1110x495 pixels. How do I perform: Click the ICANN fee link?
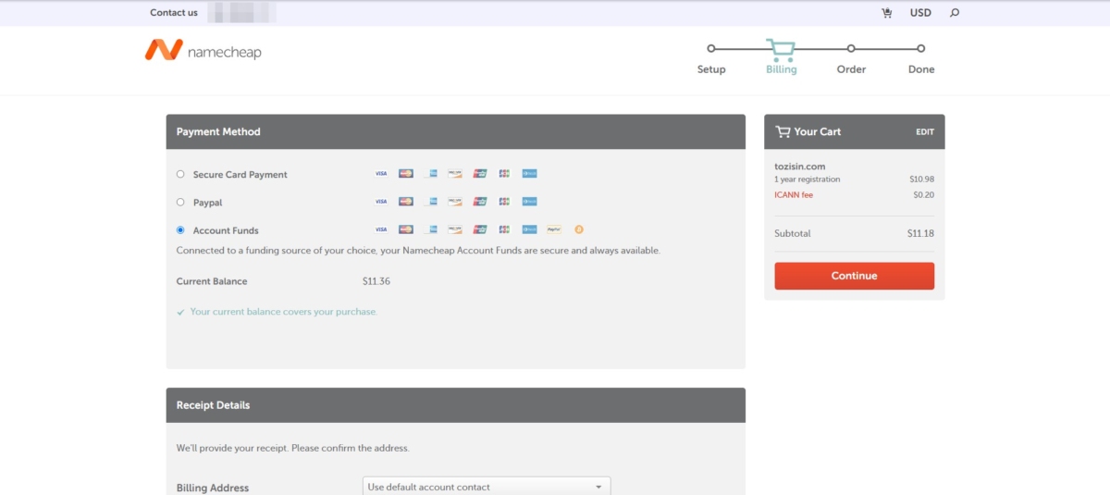(794, 194)
